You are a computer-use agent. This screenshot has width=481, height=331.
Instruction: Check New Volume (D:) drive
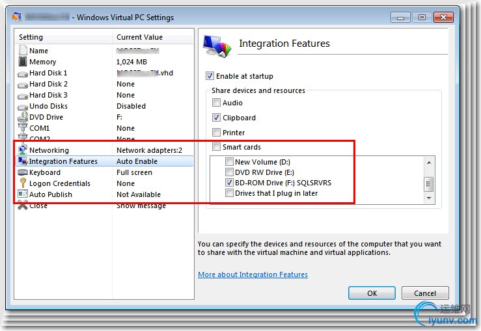click(x=229, y=161)
